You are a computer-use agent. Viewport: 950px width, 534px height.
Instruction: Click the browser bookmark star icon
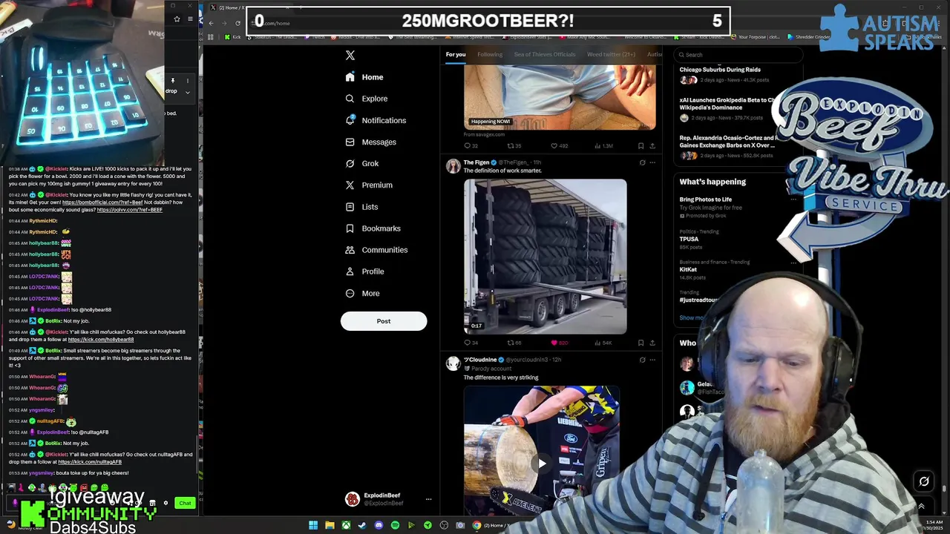tap(177, 19)
